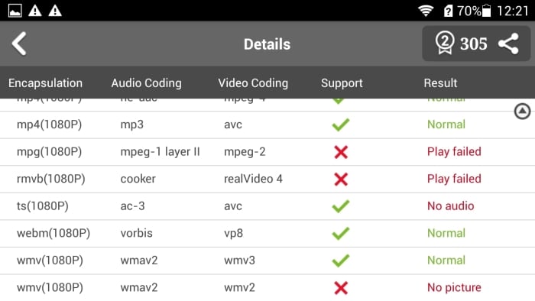The height and width of the screenshot is (301, 535).
Task: Open the picture notification icon
Action: pos(15,11)
